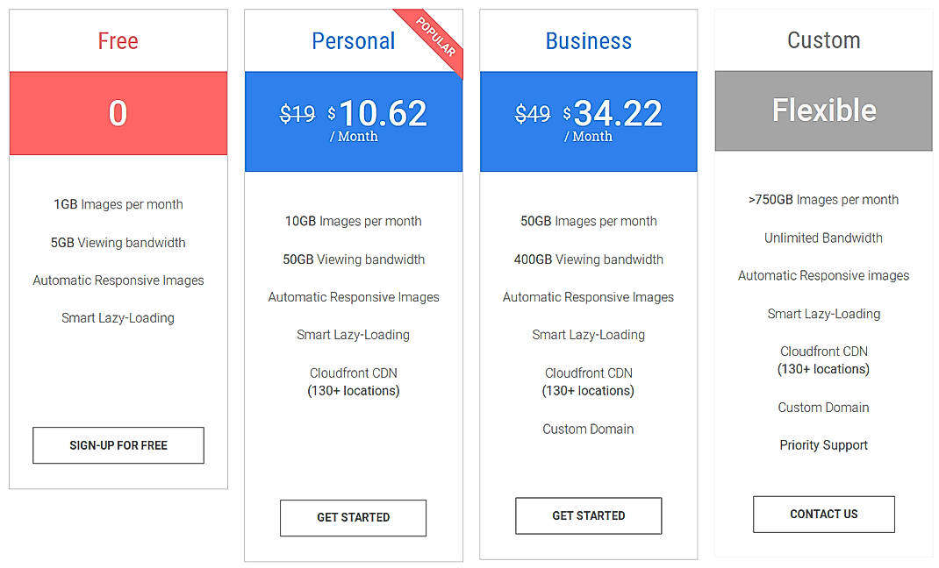Click the blue $34.22 per month banner
Viewport: 939px width, 568px height.
588,122
